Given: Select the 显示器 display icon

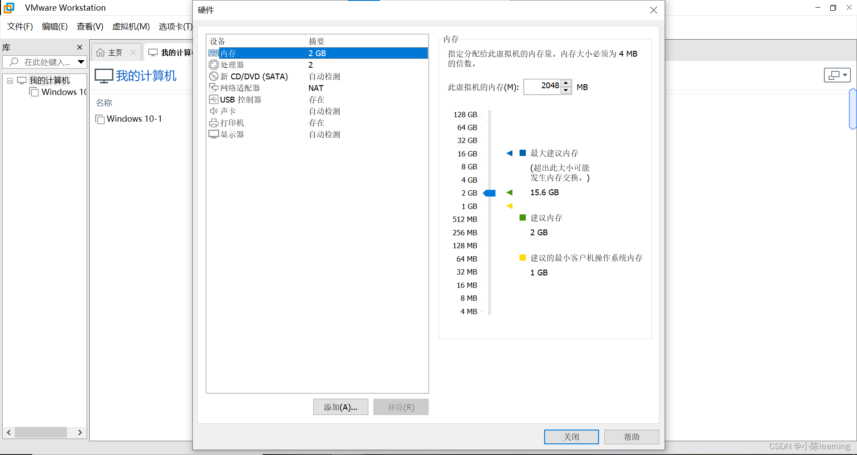Looking at the screenshot, I should pyautogui.click(x=214, y=134).
